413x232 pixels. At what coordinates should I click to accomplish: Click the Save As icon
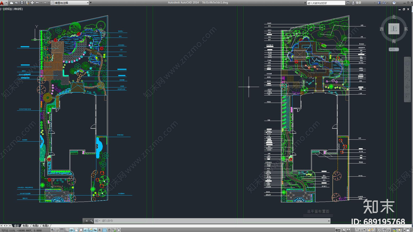click(27, 3)
